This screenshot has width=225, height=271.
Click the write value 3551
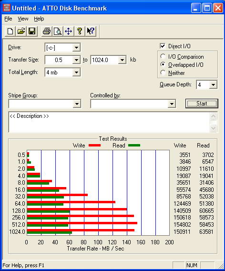185,155
